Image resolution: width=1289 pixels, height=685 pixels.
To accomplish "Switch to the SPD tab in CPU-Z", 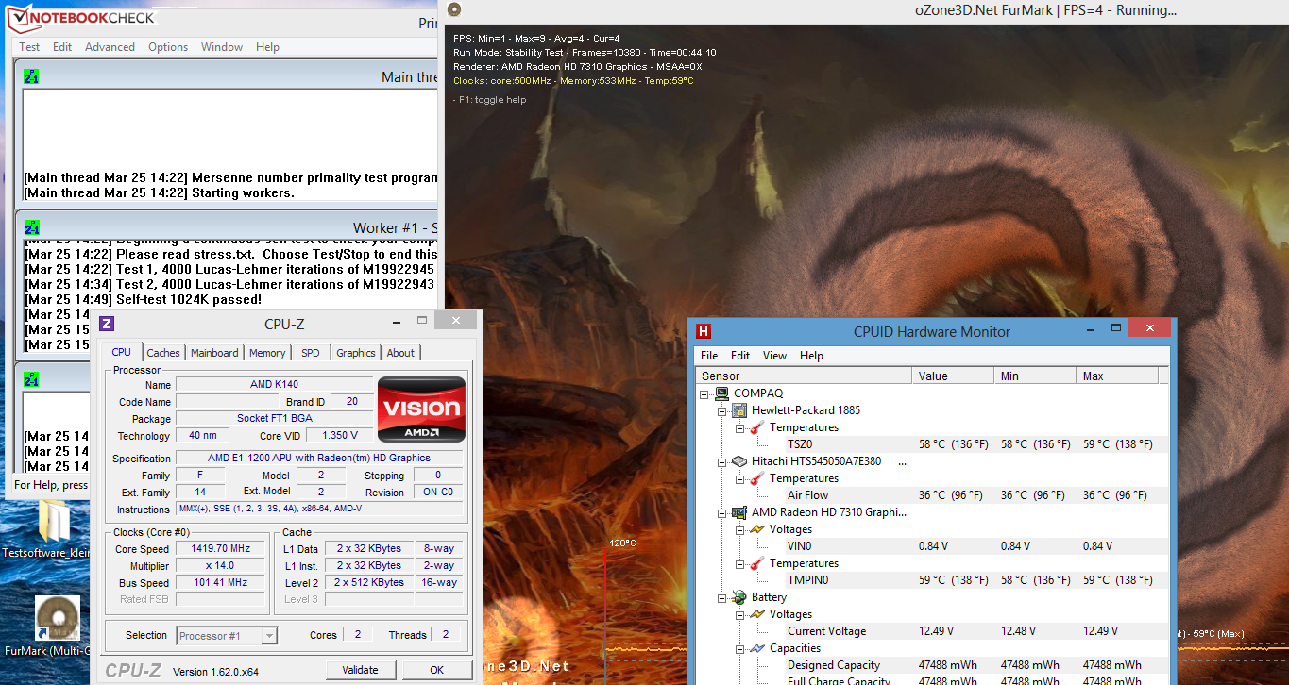I will click(311, 353).
